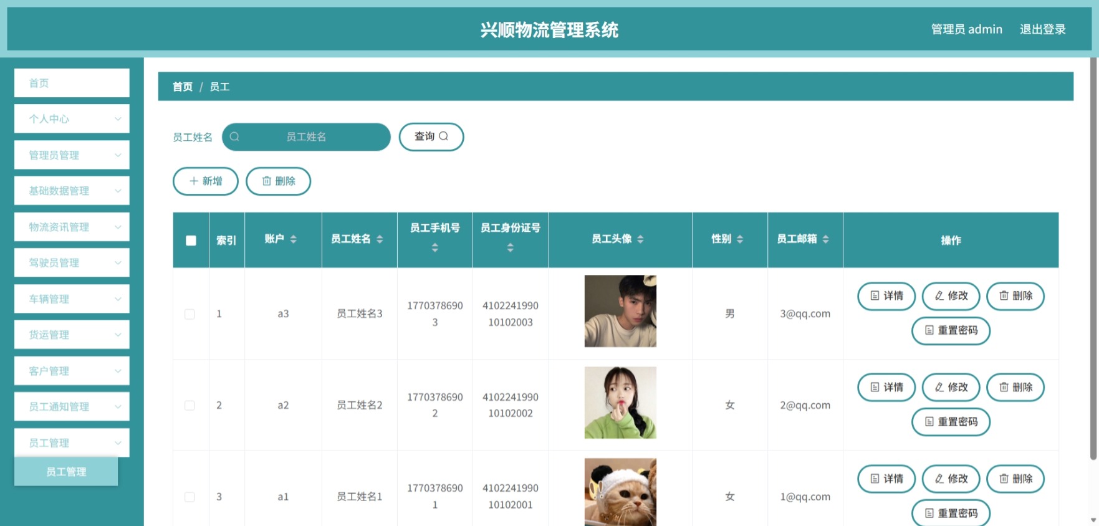Click cat avatar of 员工姓名1

620,492
